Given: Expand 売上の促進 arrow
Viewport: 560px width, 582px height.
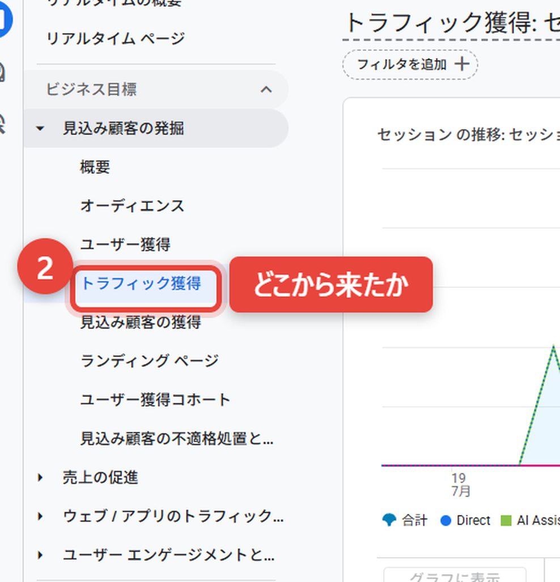Looking at the screenshot, I should pos(40,477).
